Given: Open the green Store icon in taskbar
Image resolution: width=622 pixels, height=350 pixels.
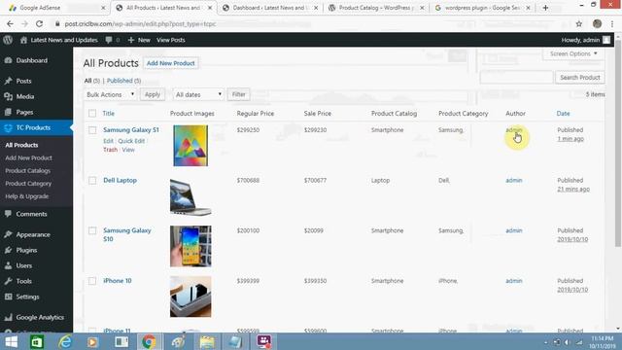Looking at the screenshot, I should [x=37, y=341].
